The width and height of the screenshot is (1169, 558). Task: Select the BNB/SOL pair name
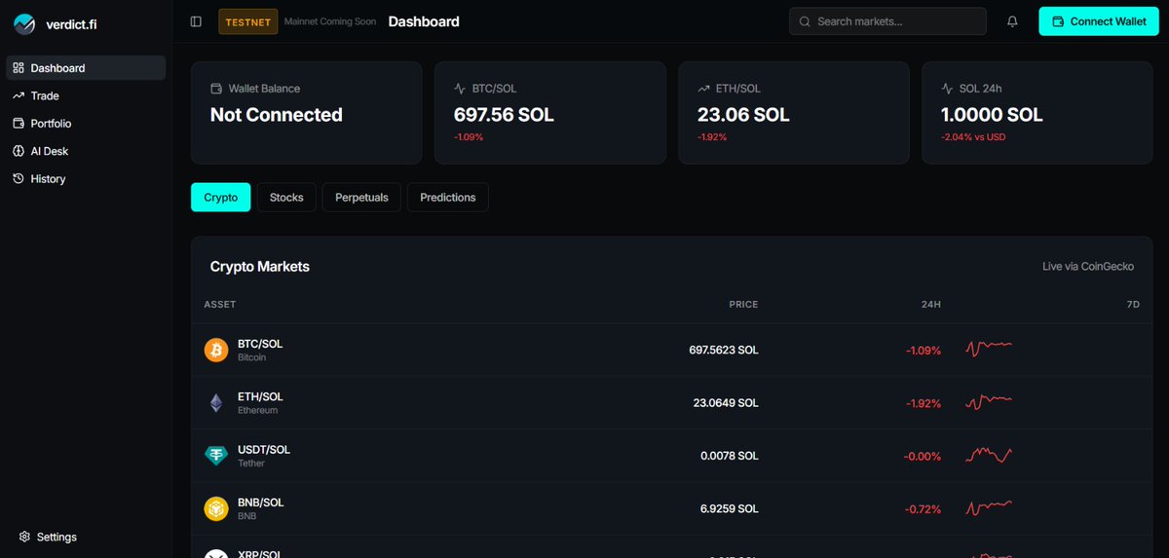[x=261, y=502]
